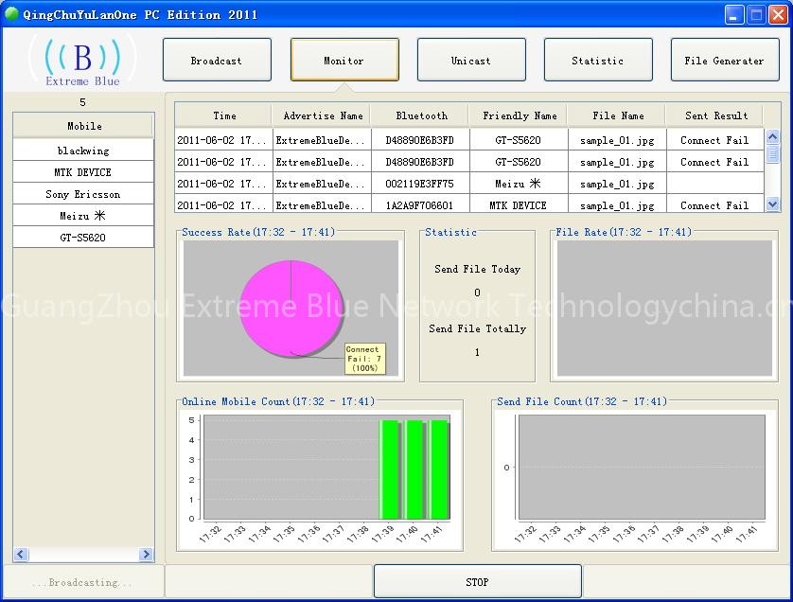Open the Broadcast tab
The height and width of the screenshot is (602, 793).
(x=217, y=60)
